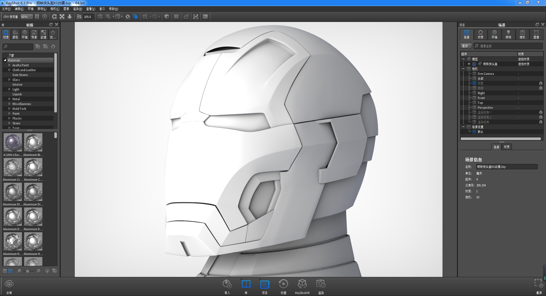Viewport: 546px width, 296px height.
Task: Collapse the Materials tree in the library
Action: click(4, 60)
